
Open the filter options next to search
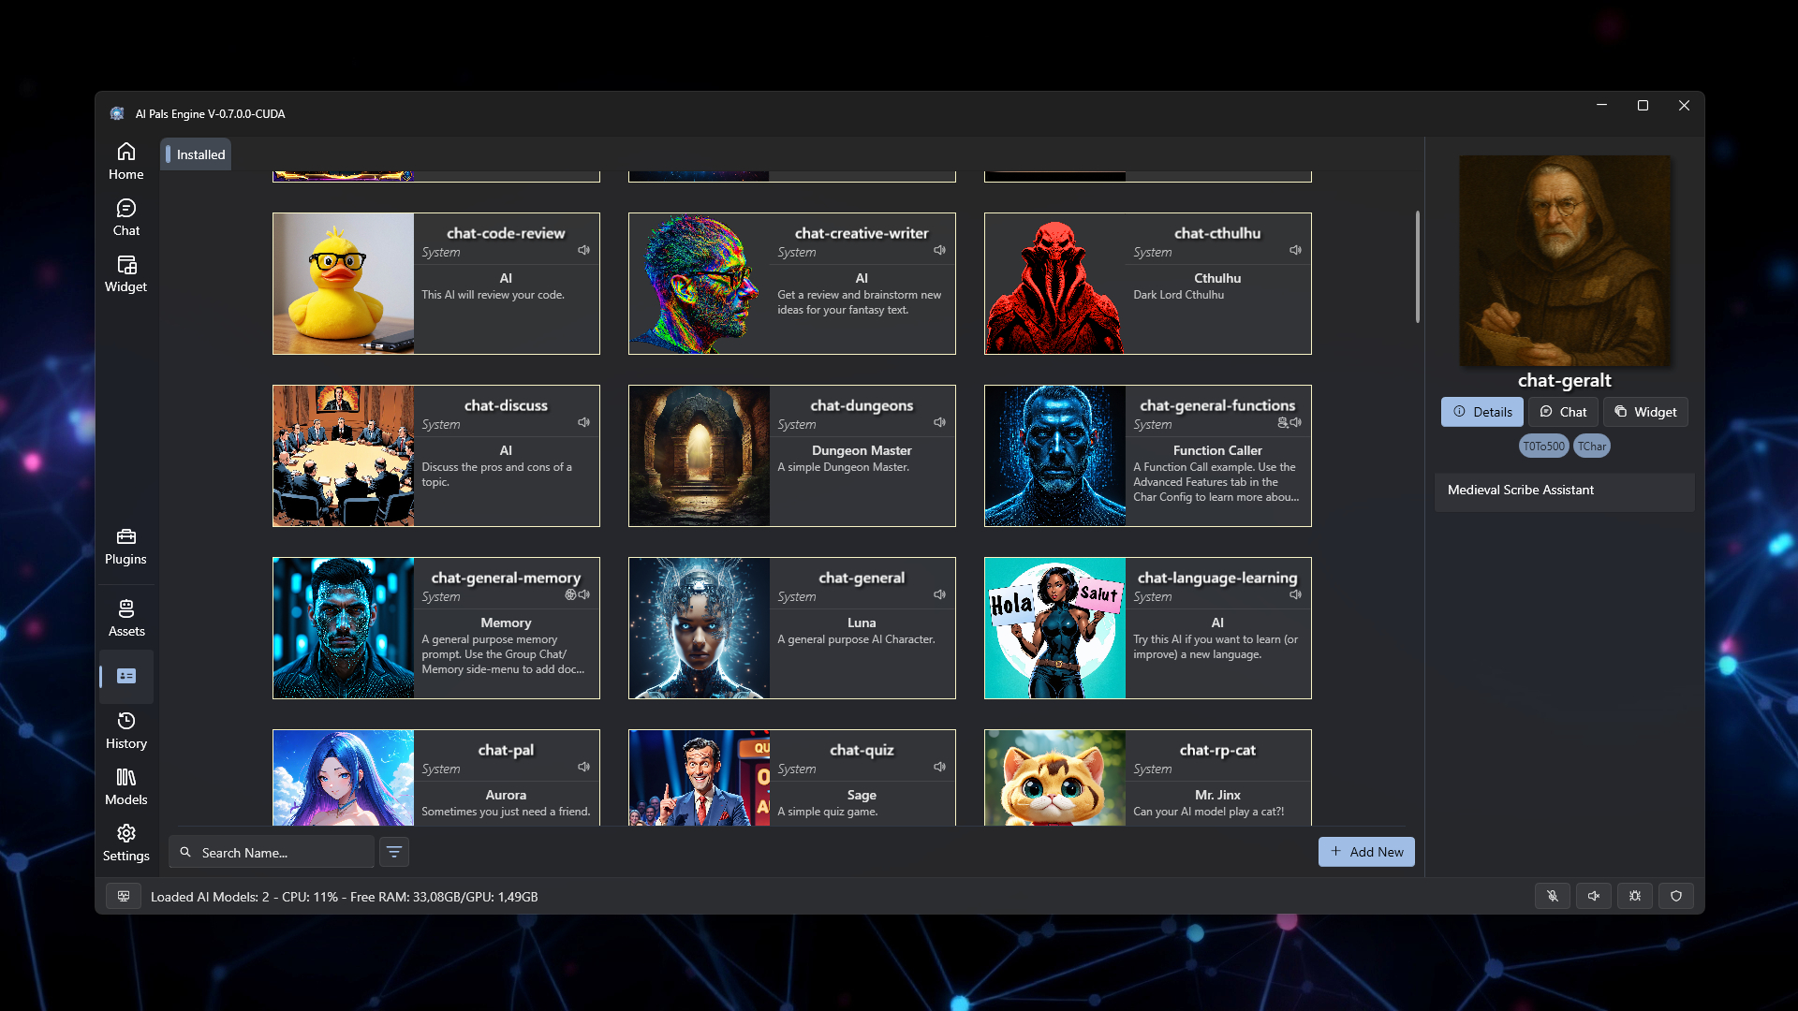click(x=394, y=852)
